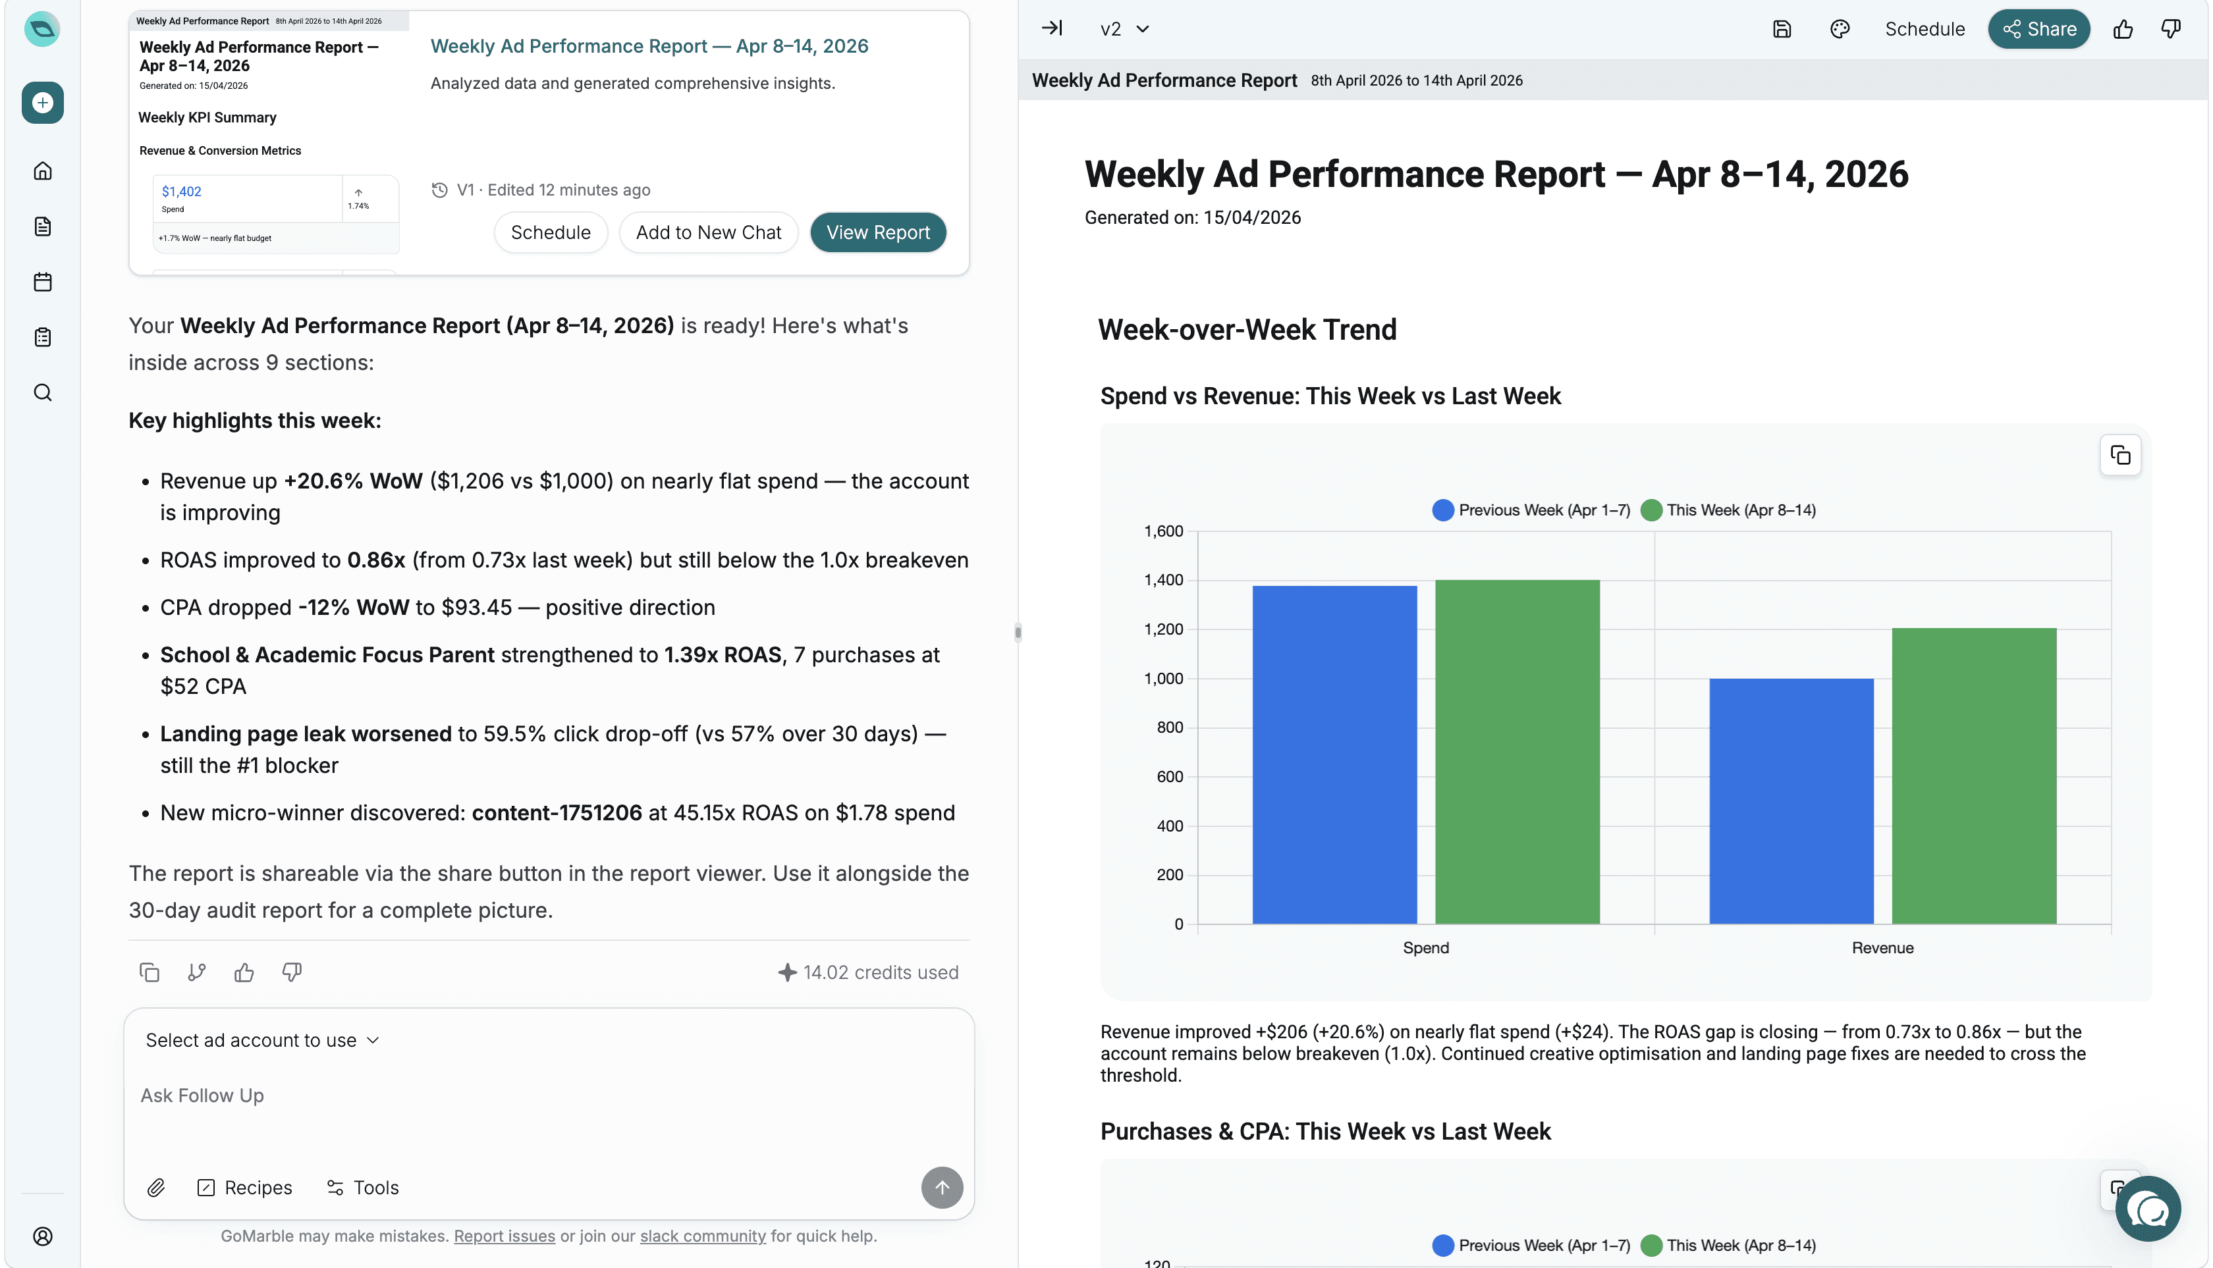Thumbs up the chat response
This screenshot has width=2213, height=1268.
coord(244,973)
